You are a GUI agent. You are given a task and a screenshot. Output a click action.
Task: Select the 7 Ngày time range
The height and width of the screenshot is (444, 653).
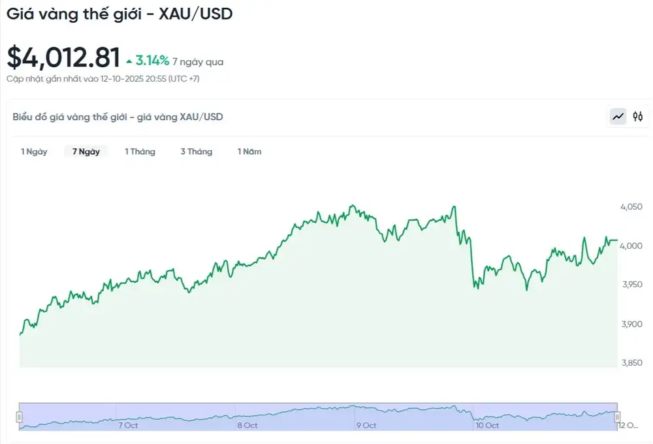click(86, 151)
